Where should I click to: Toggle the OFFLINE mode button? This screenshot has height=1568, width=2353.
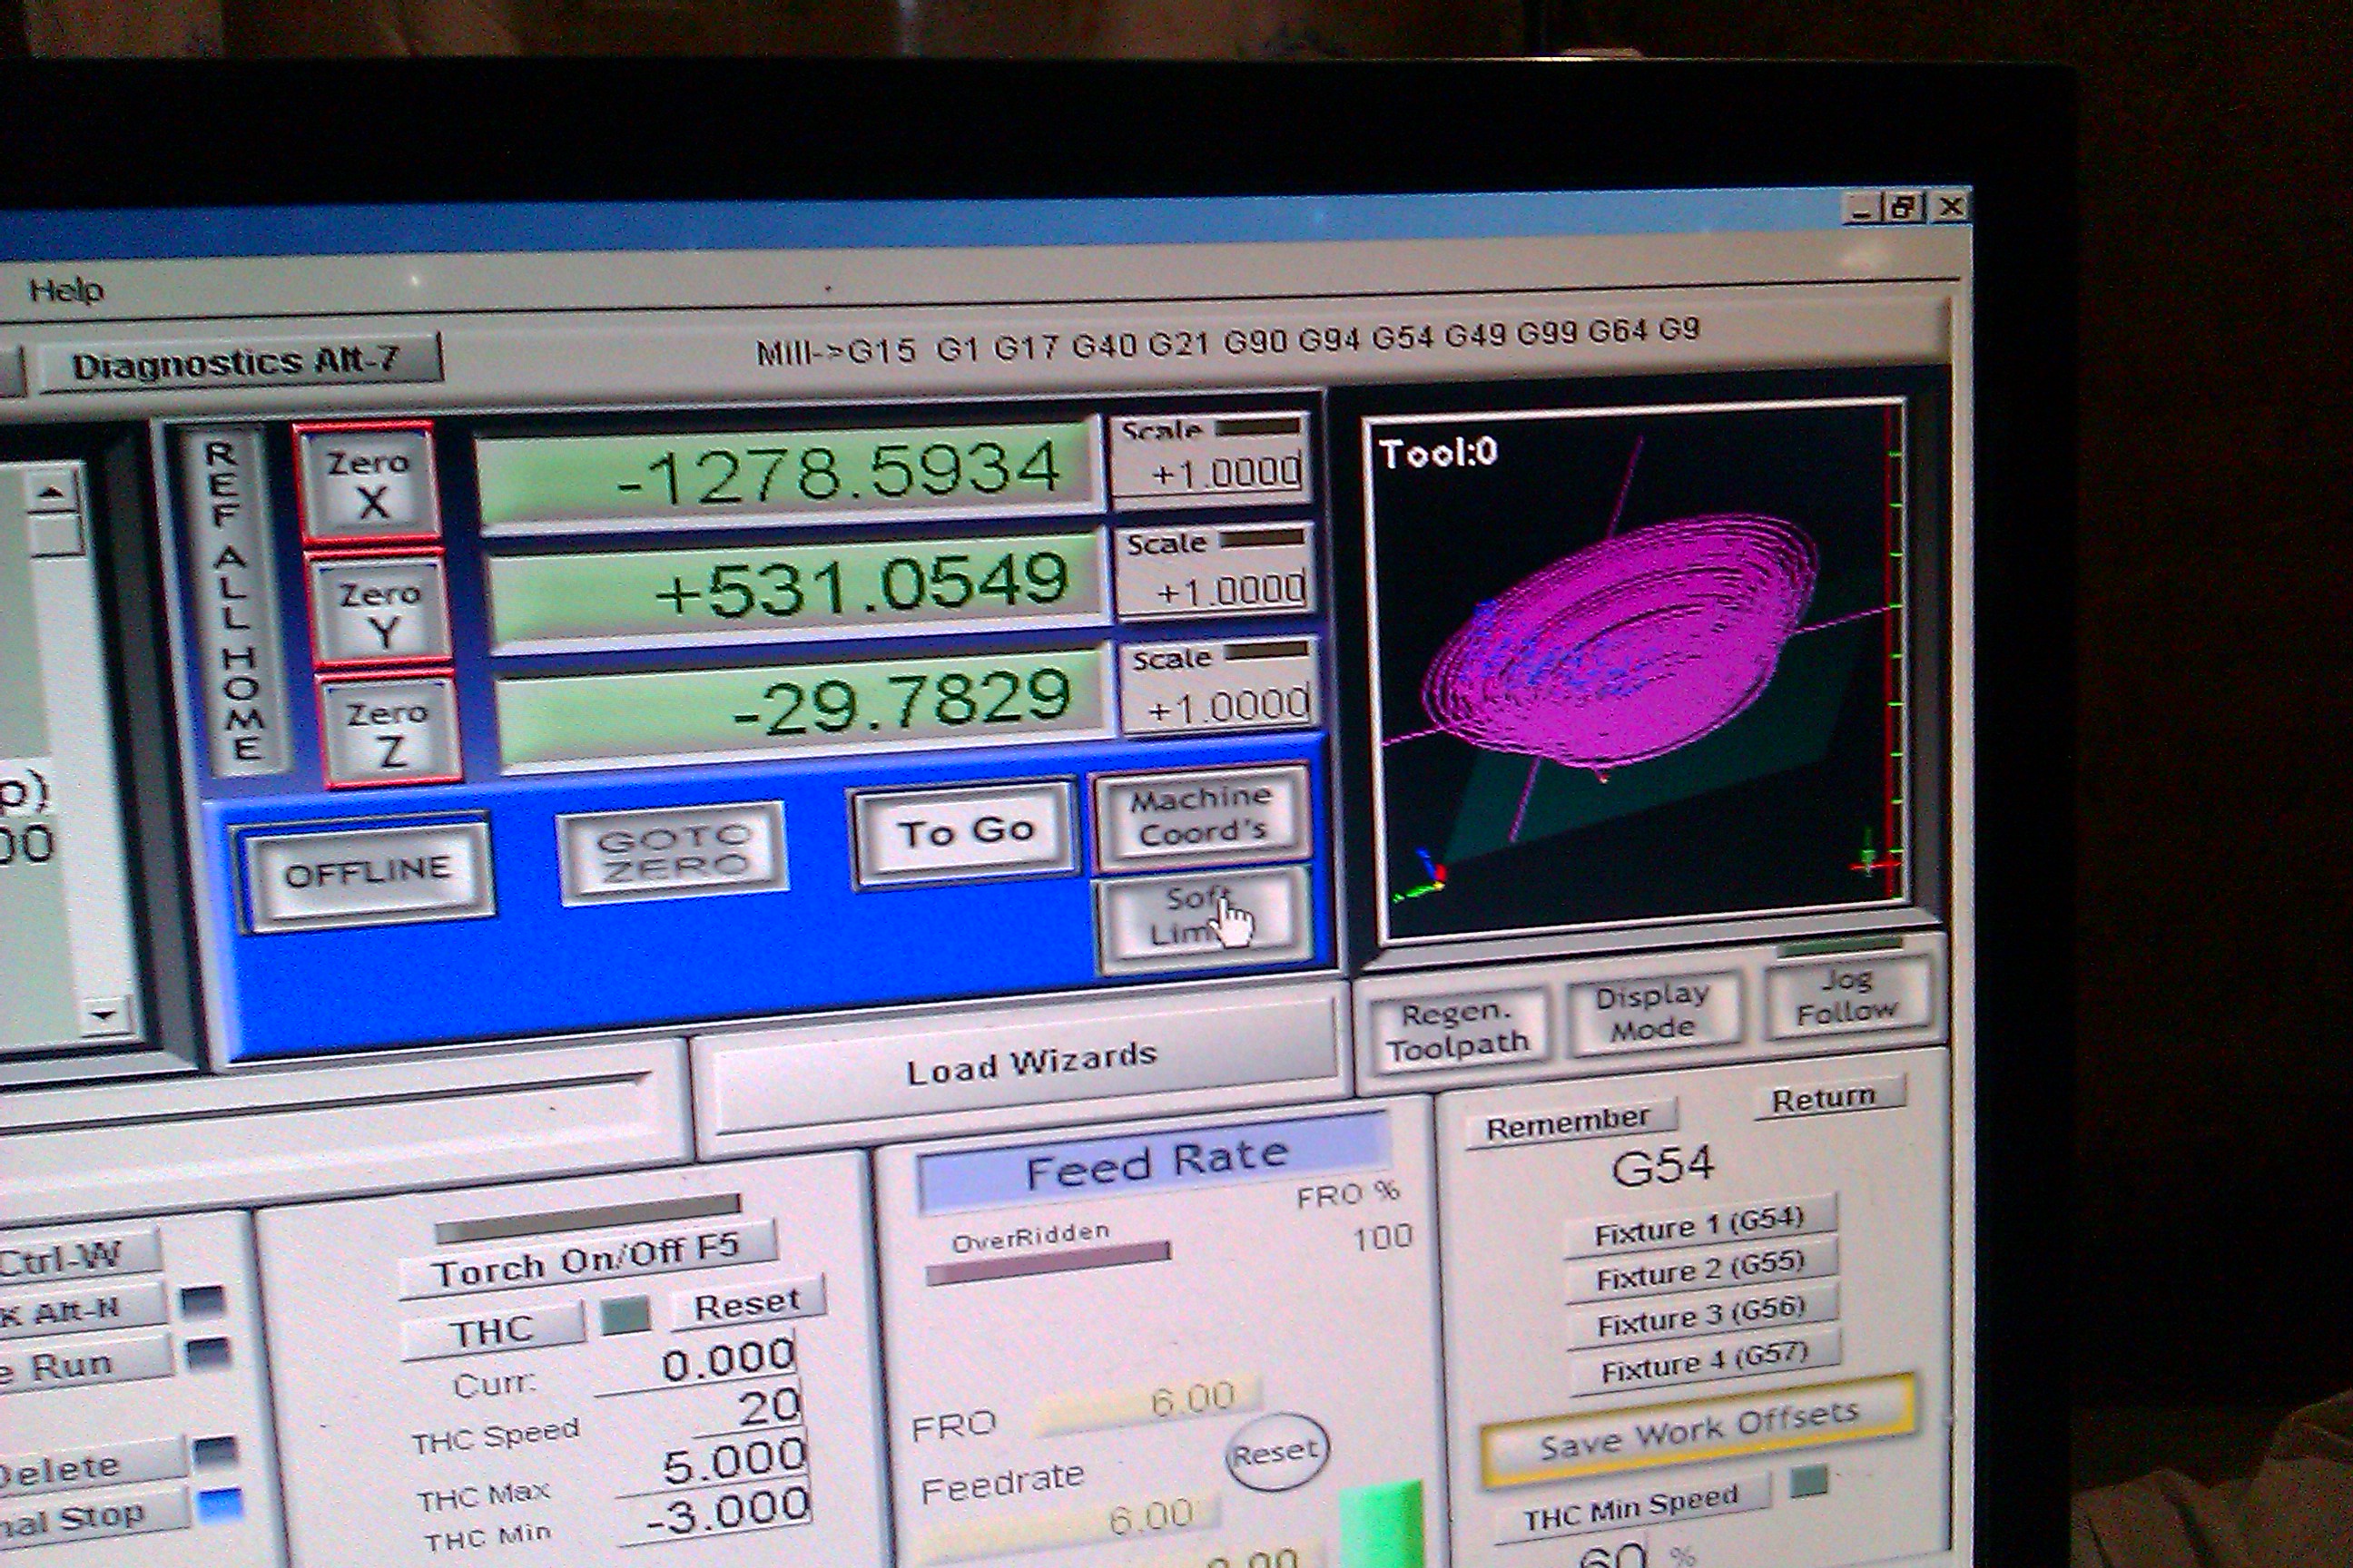(367, 872)
